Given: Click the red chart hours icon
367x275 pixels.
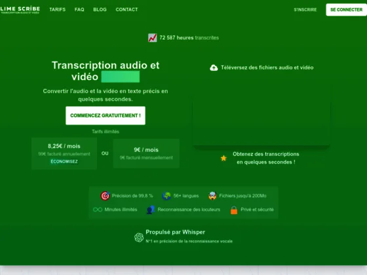Looking at the screenshot, I should pos(152,38).
